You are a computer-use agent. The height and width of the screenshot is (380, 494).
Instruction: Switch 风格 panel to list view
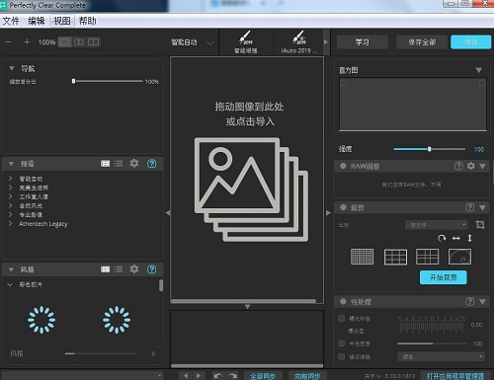(119, 269)
